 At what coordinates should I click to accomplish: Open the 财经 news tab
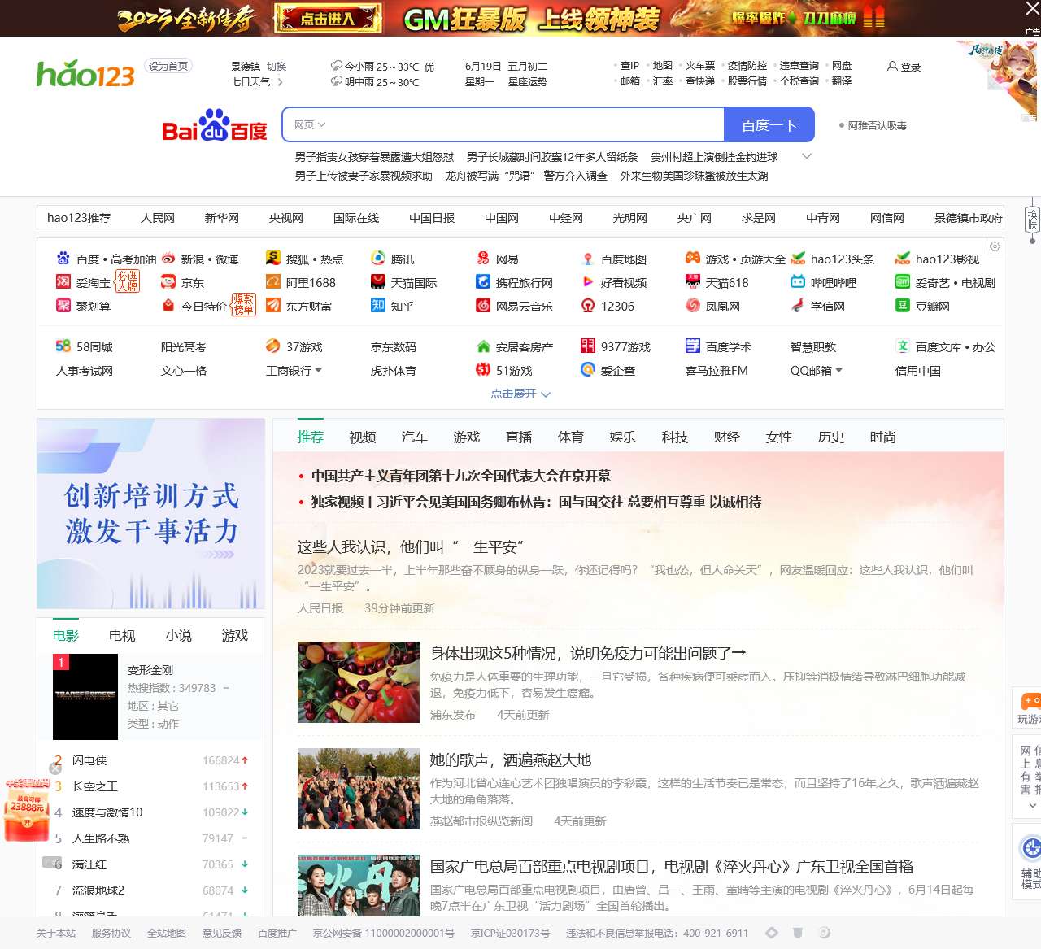727,437
